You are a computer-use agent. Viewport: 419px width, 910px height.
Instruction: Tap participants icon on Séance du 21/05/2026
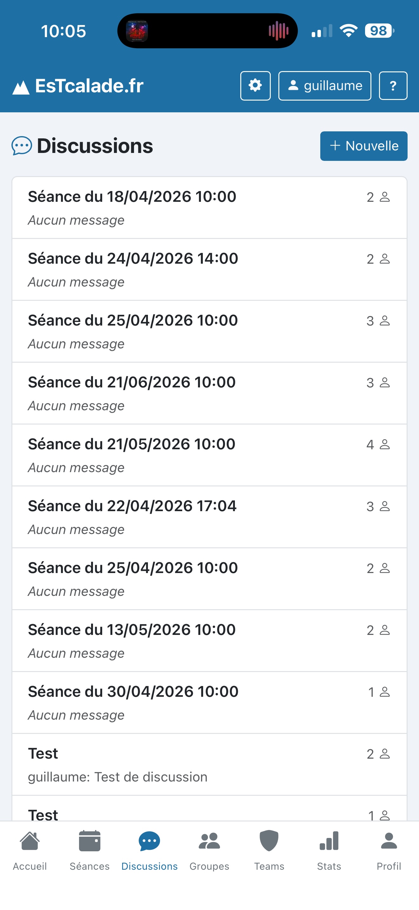(384, 445)
